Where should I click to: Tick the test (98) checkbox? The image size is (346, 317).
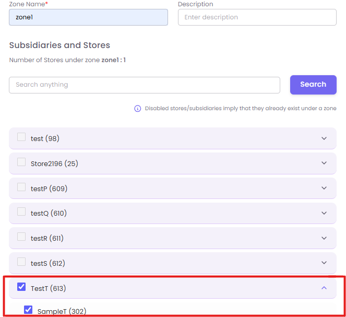pos(21,137)
